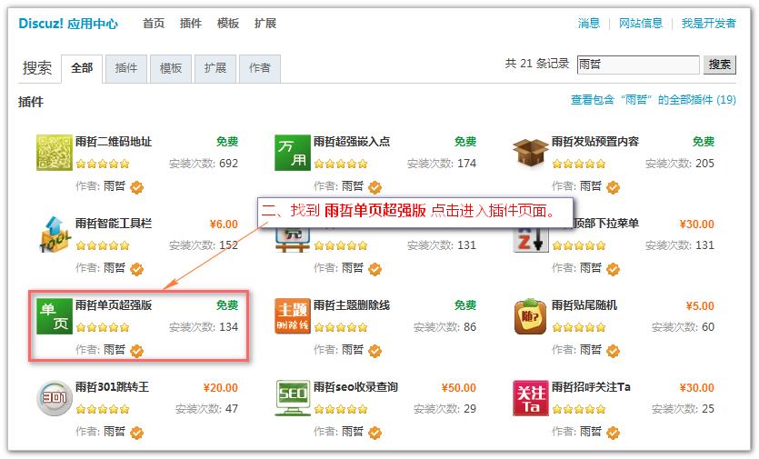Viewport: 759px width, 459px height.
Task: Open the 雨哲二维码地址 plugin title
Action: pos(114,142)
